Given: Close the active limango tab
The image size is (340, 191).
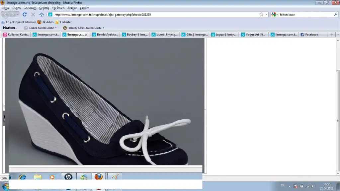Looking at the screenshot, I should pyautogui.click(x=86, y=34).
